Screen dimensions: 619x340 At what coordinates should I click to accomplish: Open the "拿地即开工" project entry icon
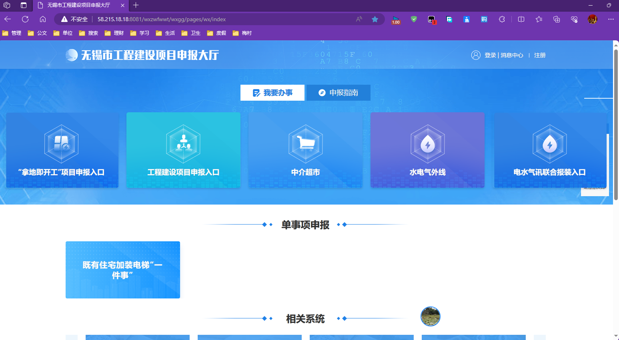pyautogui.click(x=61, y=144)
